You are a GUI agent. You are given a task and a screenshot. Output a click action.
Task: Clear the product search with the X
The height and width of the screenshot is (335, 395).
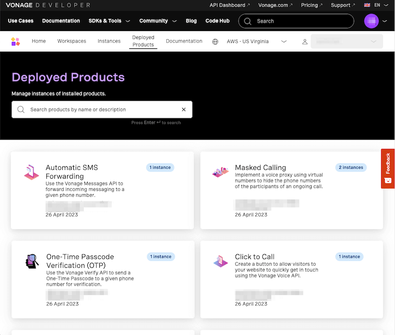(x=184, y=109)
